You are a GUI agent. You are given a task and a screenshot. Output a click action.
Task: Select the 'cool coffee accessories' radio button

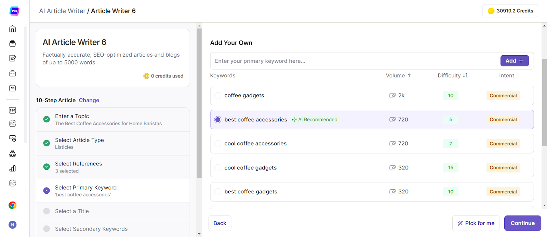pos(218,144)
